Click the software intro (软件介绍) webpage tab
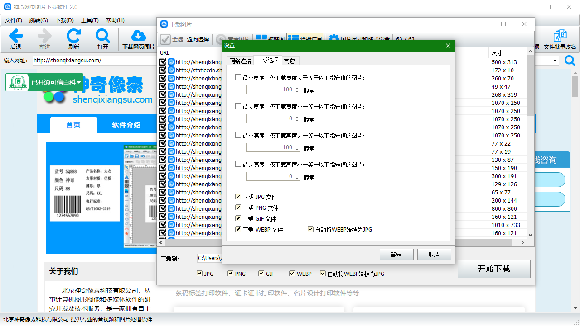The image size is (580, 326). click(x=126, y=125)
